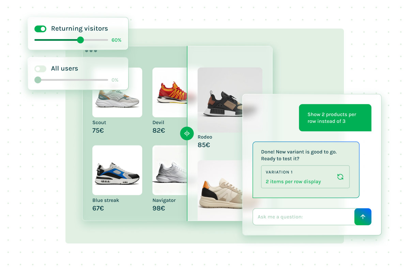Click the Blue streak product name

(x=106, y=200)
